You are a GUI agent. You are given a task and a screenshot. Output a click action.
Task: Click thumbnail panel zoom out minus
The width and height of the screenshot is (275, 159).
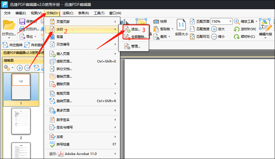(27, 68)
